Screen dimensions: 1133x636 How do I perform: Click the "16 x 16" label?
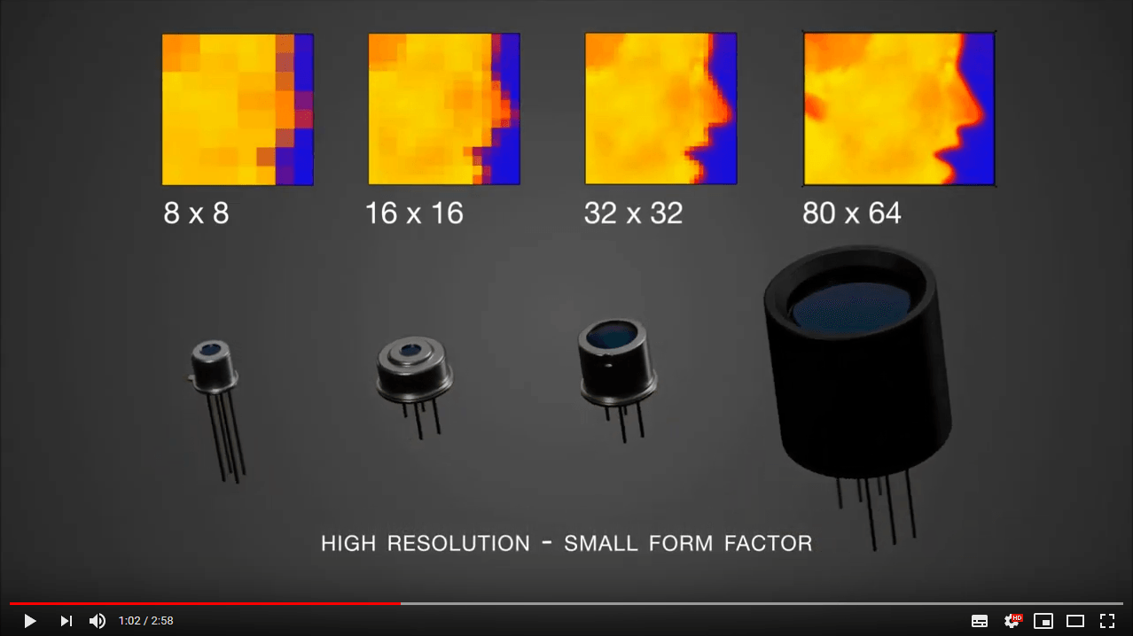click(x=414, y=213)
